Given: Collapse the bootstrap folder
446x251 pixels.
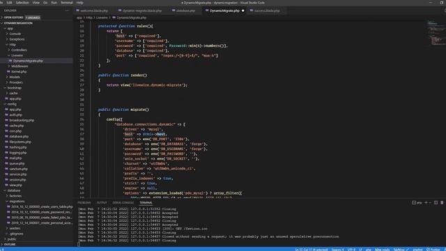Looking at the screenshot, I should [x=14, y=88].
